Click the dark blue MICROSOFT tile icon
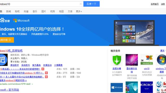 click(x=147, y=87)
